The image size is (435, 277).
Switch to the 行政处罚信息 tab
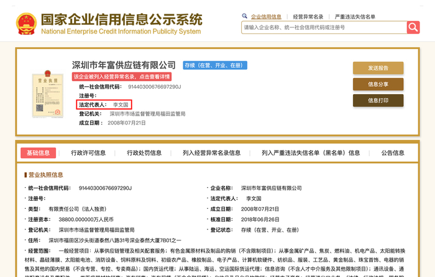144,153
